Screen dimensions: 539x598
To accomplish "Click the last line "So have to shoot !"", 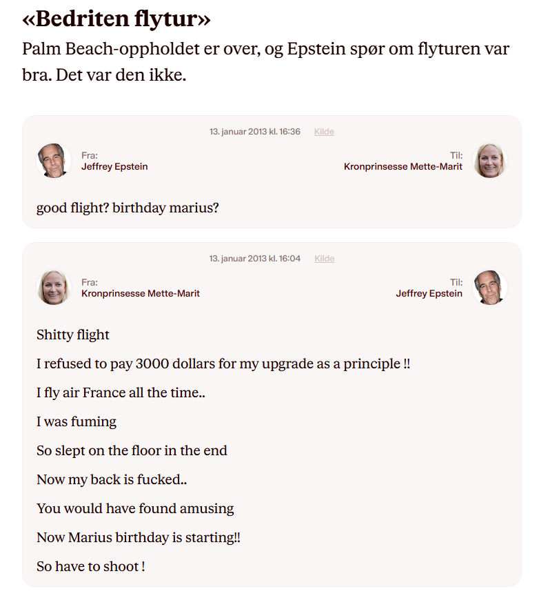I will (90, 566).
